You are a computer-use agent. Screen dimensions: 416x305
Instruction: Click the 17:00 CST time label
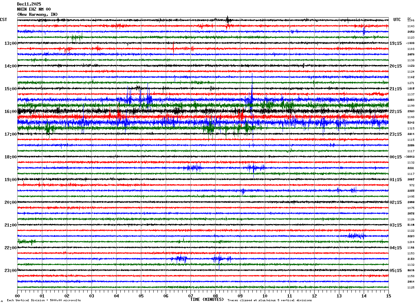(11, 134)
